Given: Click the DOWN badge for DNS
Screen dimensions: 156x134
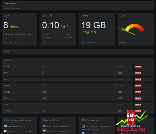Looking at the screenshot, I should [138, 105].
